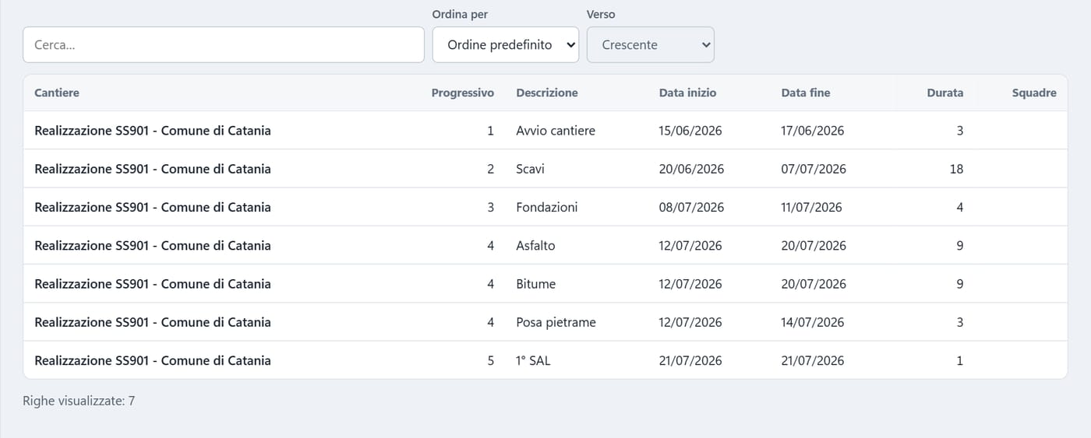Viewport: 1091px width, 438px height.
Task: Click the Squadre column header
Action: [1034, 93]
